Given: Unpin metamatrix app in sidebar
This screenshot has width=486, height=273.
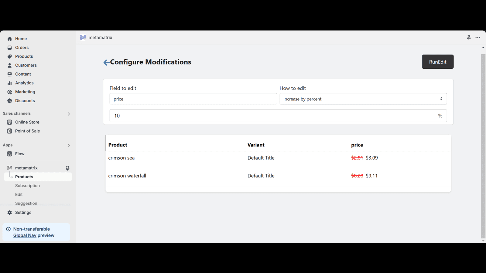Looking at the screenshot, I should pyautogui.click(x=67, y=168).
